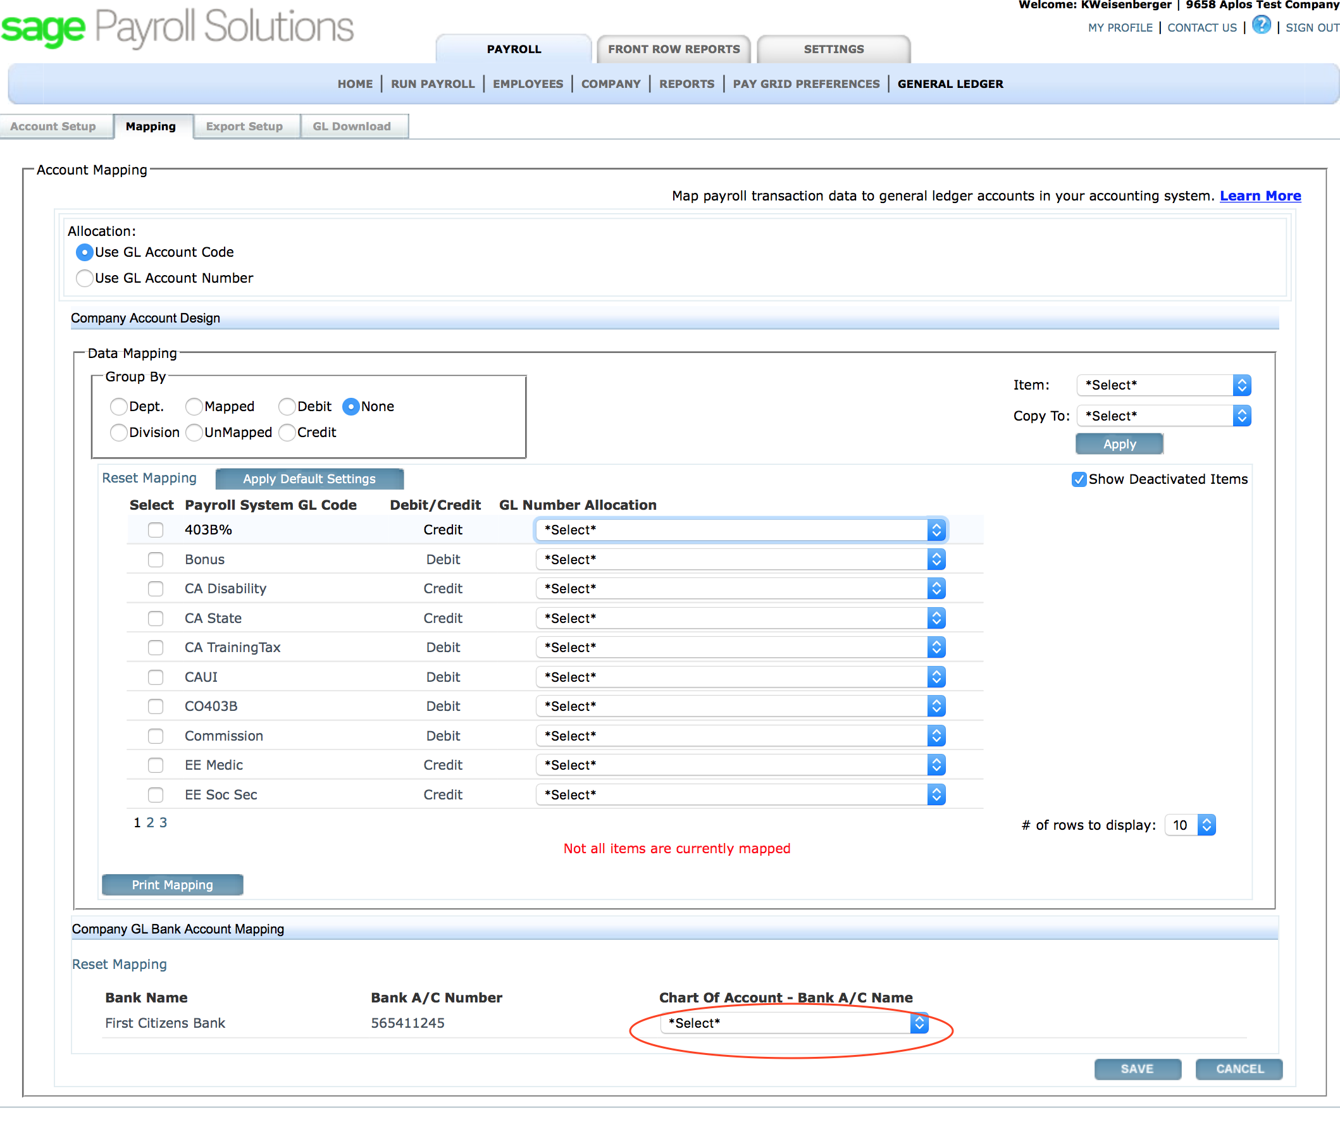Image resolution: width=1340 pixels, height=1122 pixels.
Task: Open GL allocation dropdown for CAUI
Action: point(741,678)
